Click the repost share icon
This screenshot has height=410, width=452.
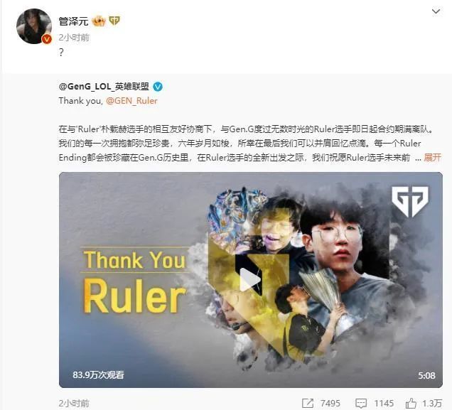pos(308,403)
